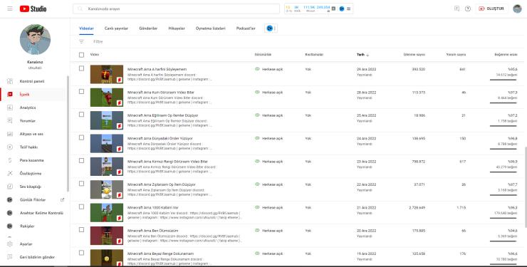Open visibility dropdown for Zıplarsam Op Item
The width and height of the screenshot is (527, 267).
(269, 184)
